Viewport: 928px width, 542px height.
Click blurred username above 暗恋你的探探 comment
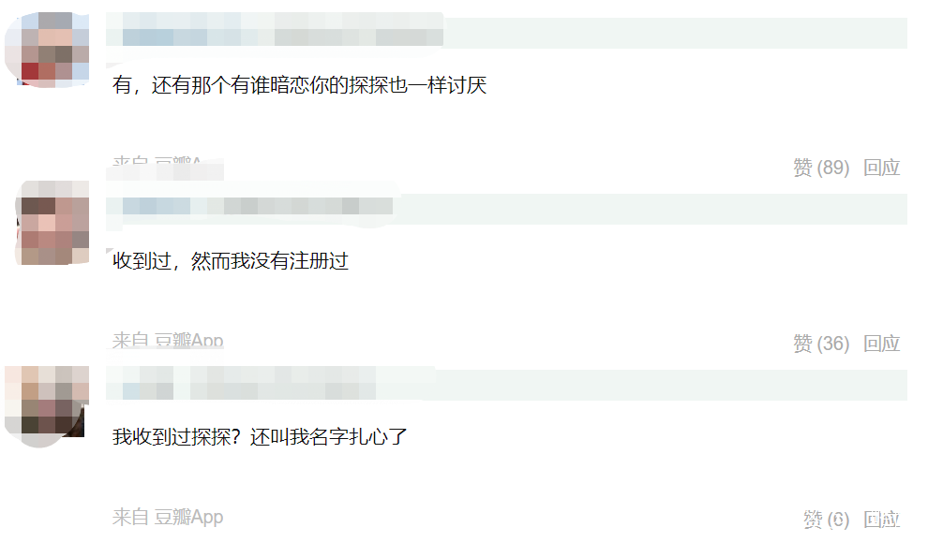click(x=275, y=29)
